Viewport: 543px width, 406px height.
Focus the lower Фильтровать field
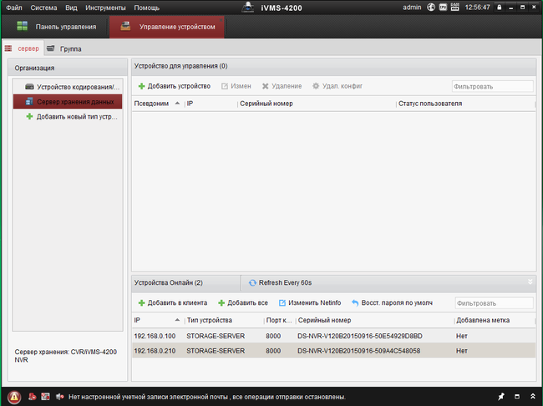(495, 303)
